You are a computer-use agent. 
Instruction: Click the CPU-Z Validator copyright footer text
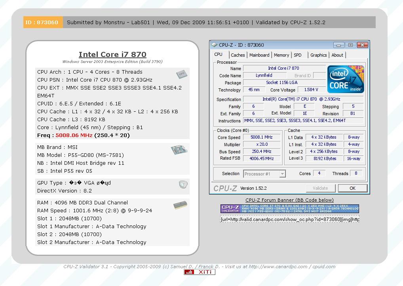(200, 267)
